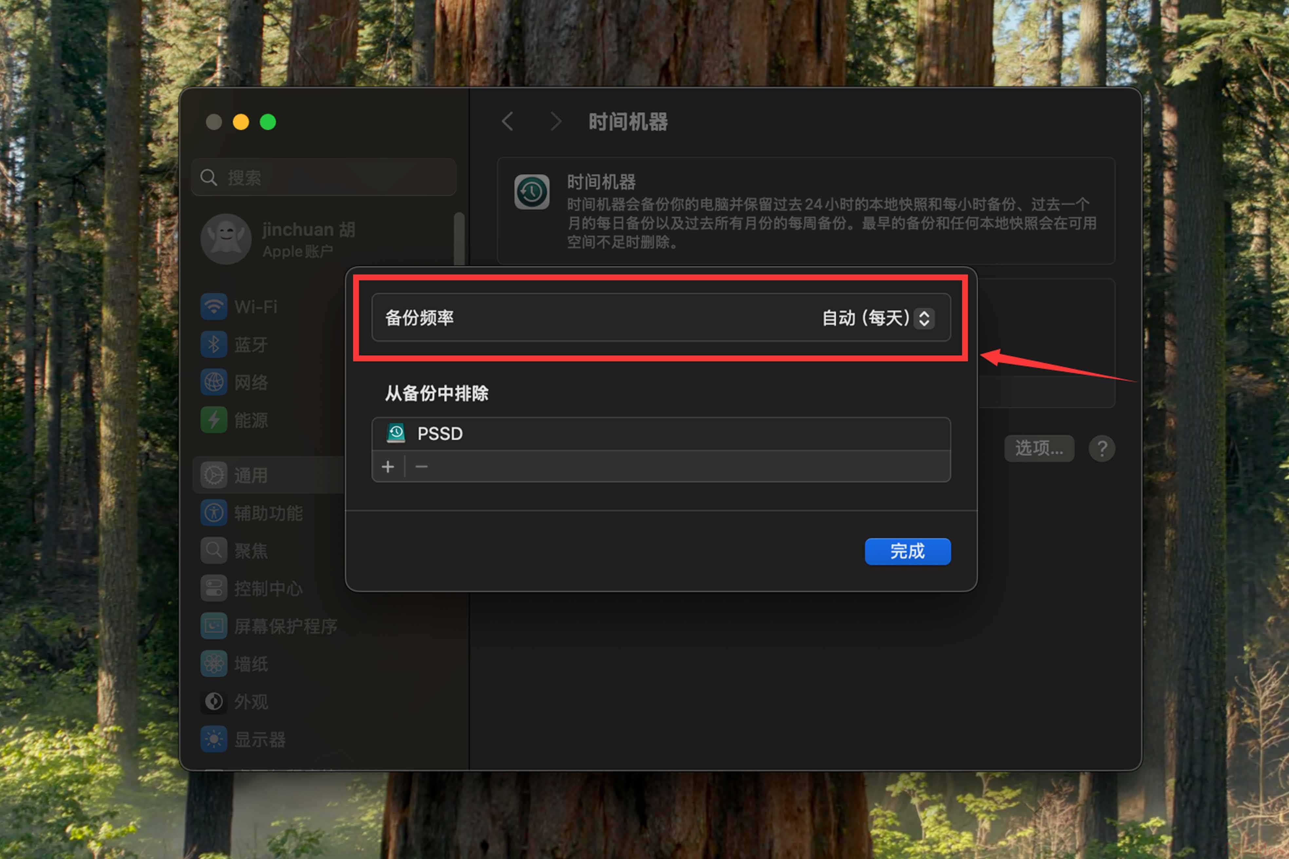Click the minus icon to remove exclusion
The width and height of the screenshot is (1289, 859).
point(421,467)
